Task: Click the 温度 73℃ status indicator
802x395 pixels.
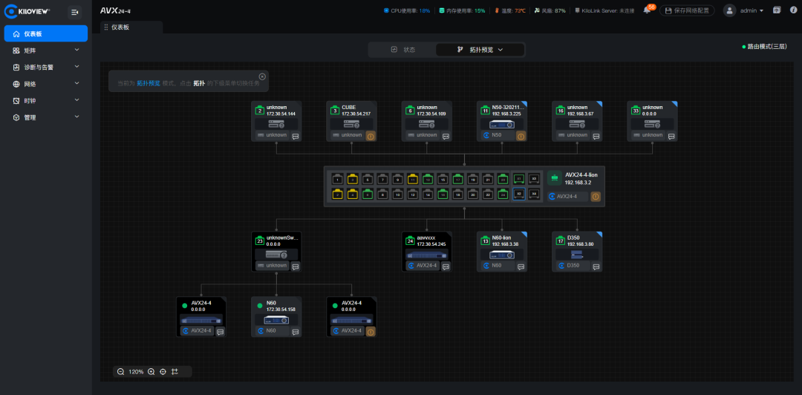Action: click(510, 10)
